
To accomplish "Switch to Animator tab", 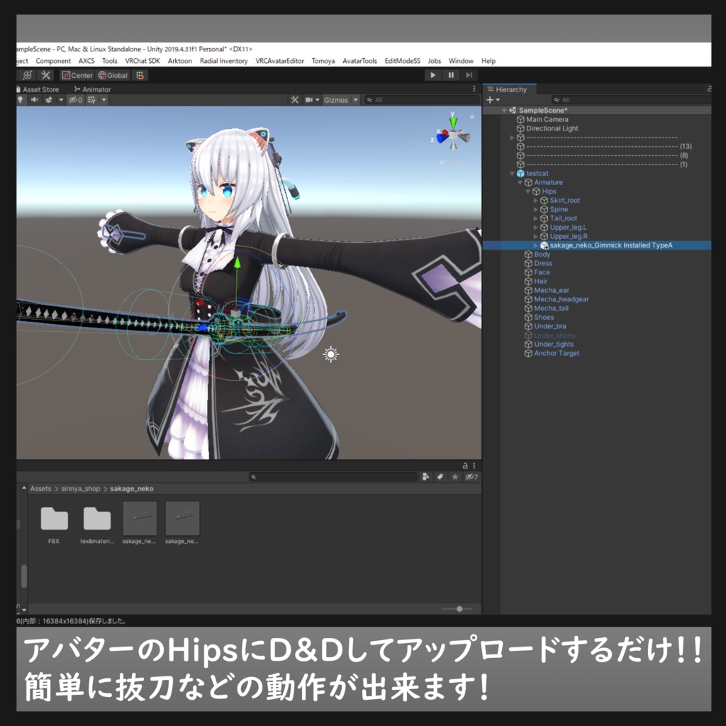I will click(x=93, y=89).
